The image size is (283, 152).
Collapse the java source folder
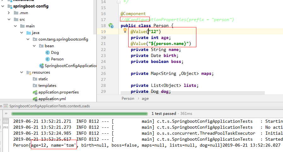click(x=22, y=33)
